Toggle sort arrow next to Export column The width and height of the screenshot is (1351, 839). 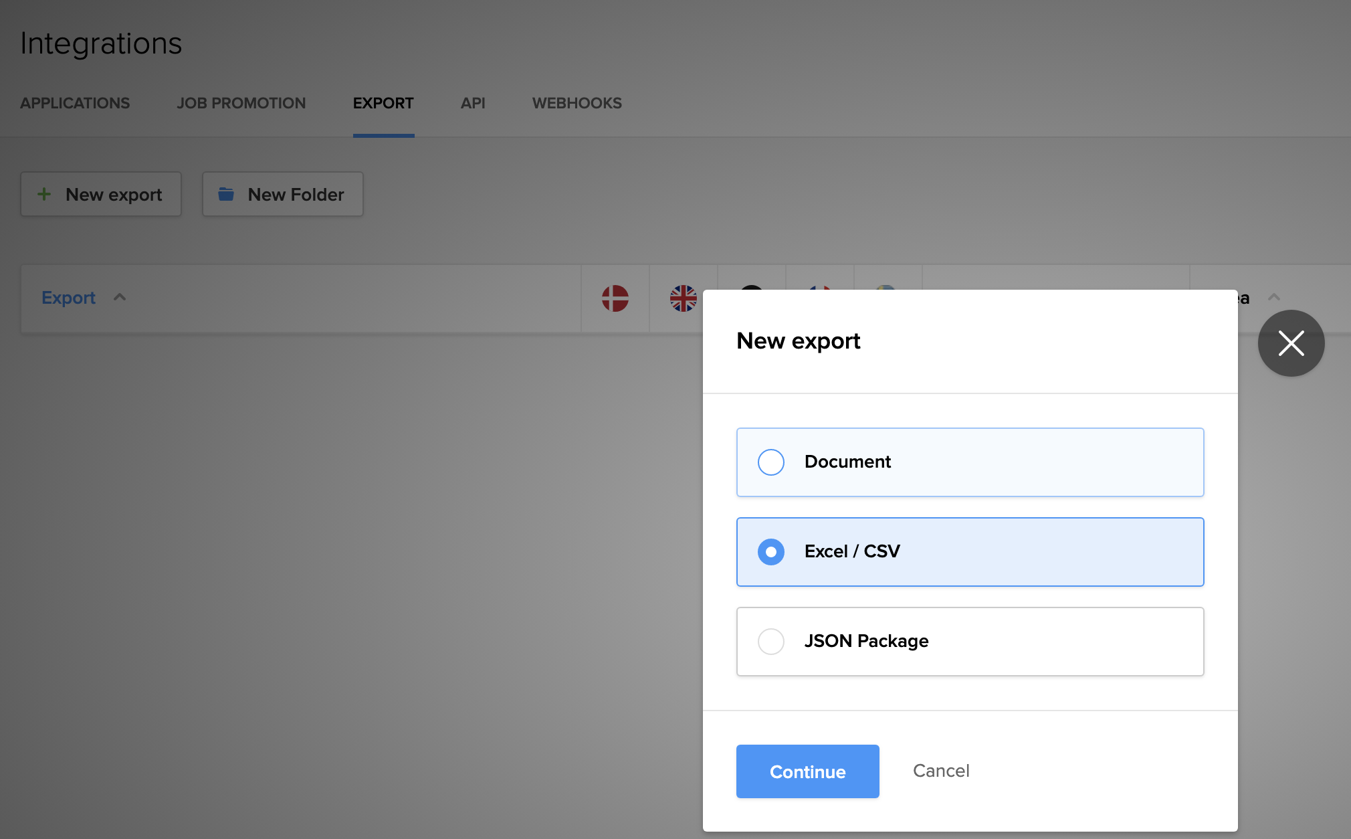coord(120,298)
